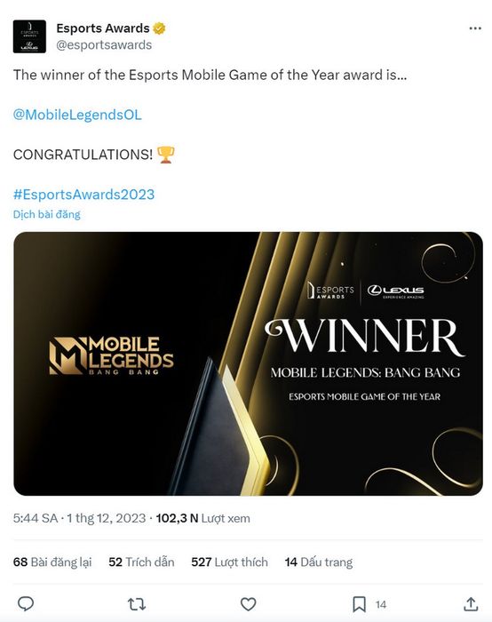Viewport: 492px width, 622px height.
Task: Share the post via upload icon
Action: pyautogui.click(x=471, y=603)
